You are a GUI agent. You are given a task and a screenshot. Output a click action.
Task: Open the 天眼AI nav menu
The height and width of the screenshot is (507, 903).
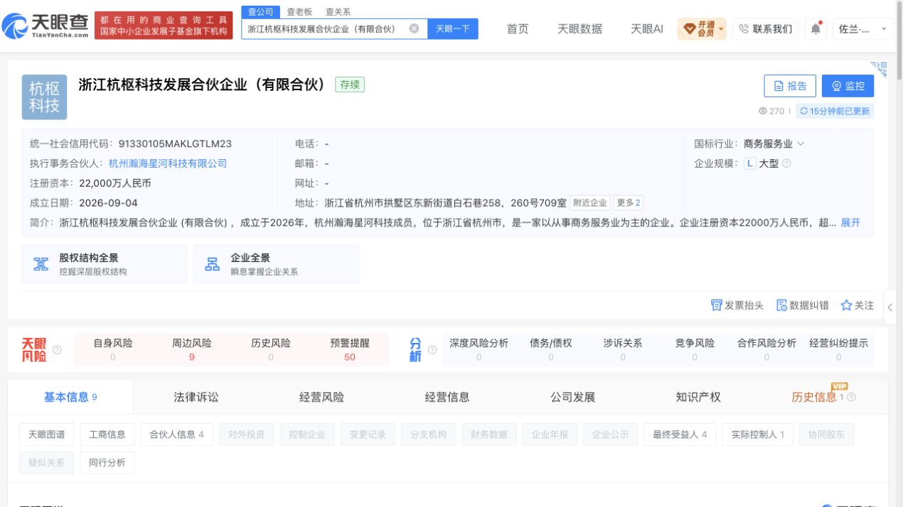pos(647,28)
